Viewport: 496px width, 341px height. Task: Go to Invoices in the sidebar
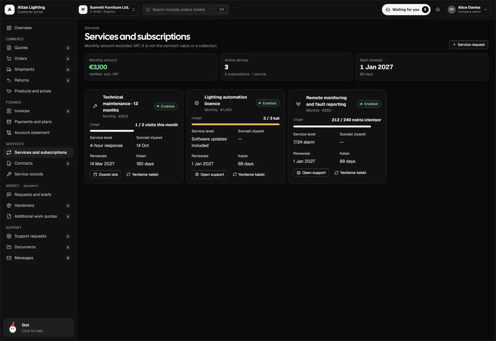click(x=38, y=111)
